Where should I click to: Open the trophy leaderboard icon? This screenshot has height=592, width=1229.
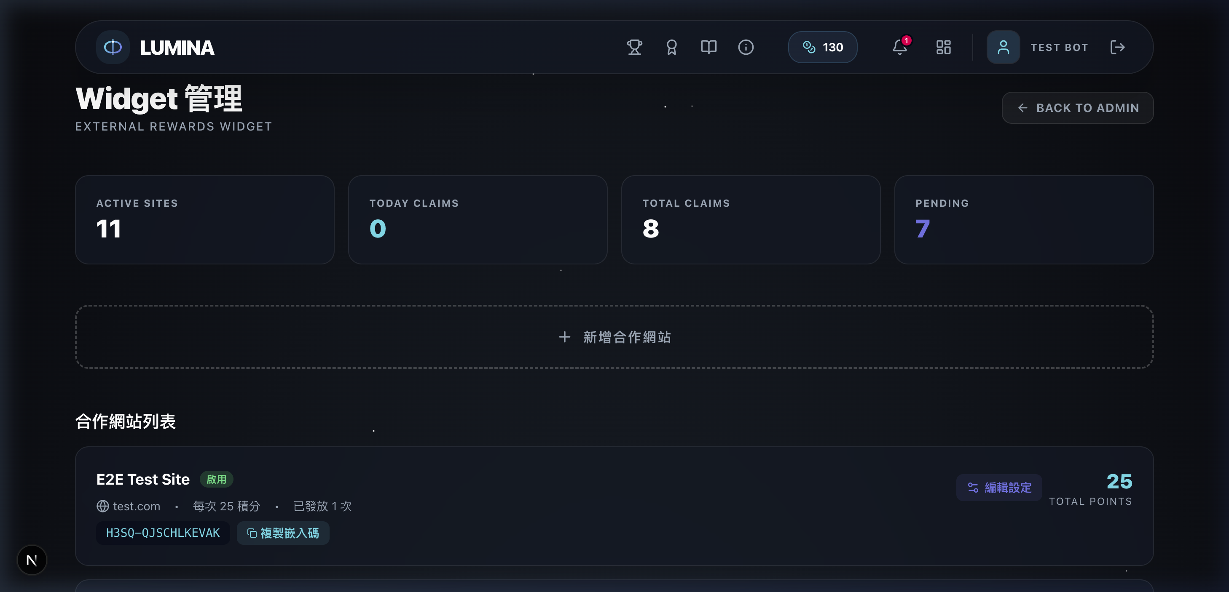point(634,47)
